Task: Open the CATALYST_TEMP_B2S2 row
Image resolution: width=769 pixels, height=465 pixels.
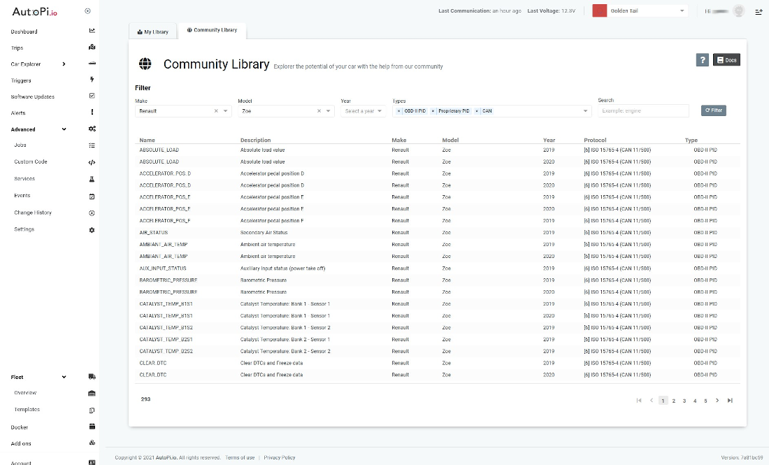Action: pos(438,351)
